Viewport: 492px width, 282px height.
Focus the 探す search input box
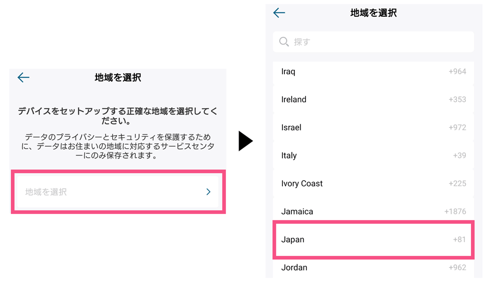coord(373,42)
